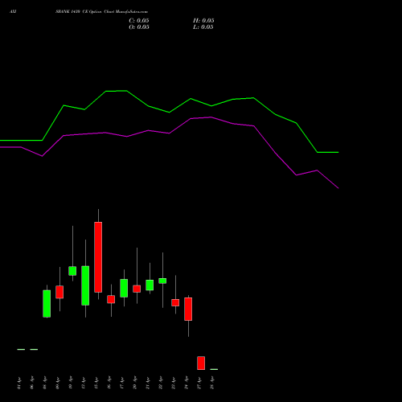Click the small red candle above 20 Apr
The height and width of the screenshot is (402, 402).
click(137, 289)
